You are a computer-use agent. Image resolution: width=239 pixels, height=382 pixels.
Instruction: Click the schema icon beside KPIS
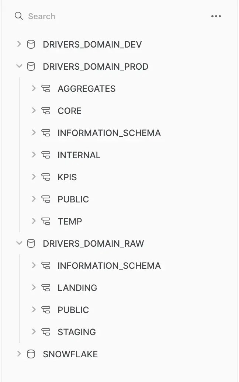point(46,177)
